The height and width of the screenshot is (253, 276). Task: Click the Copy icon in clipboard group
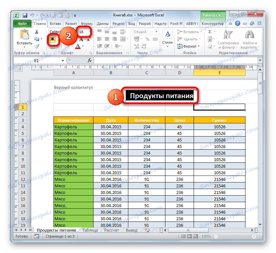click(36, 39)
